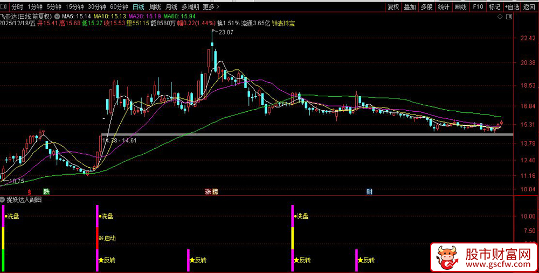Switch to the 分时 chart tab

tap(17, 7)
